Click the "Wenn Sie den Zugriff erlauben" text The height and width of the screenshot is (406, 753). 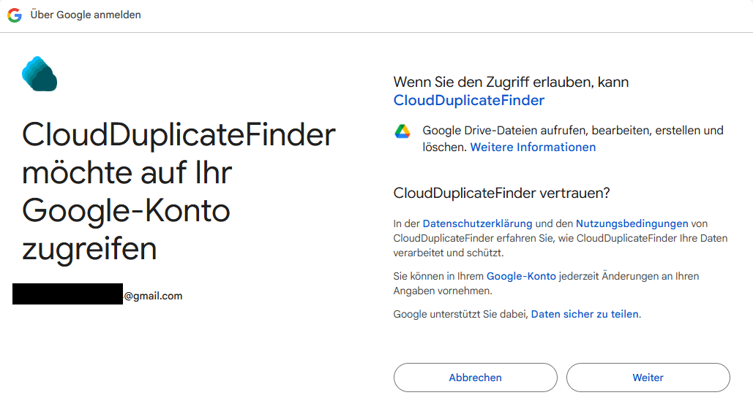coord(511,82)
